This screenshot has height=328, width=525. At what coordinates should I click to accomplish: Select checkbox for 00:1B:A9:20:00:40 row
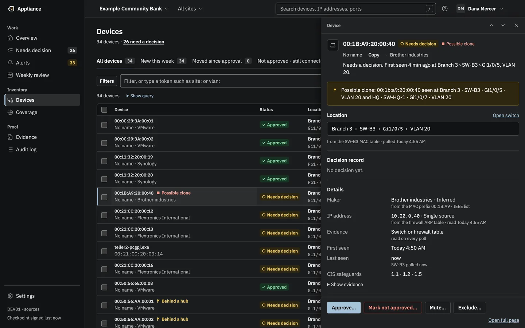[104, 197]
